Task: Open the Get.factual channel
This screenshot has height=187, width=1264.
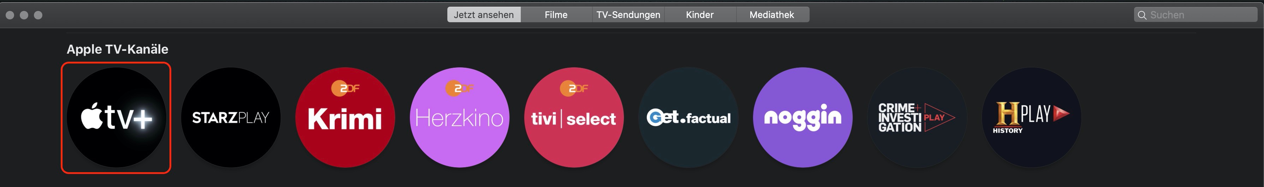Action: tap(688, 118)
